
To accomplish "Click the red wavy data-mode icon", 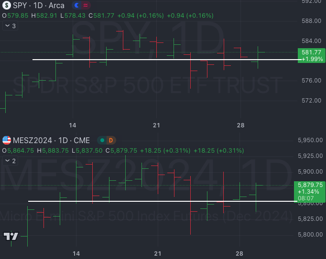I will point(85,6).
